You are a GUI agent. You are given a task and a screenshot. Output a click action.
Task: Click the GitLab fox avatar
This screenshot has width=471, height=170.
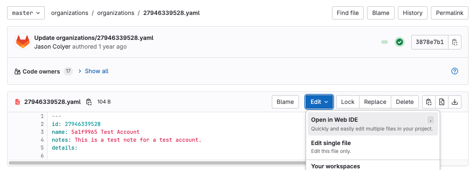pos(23,42)
